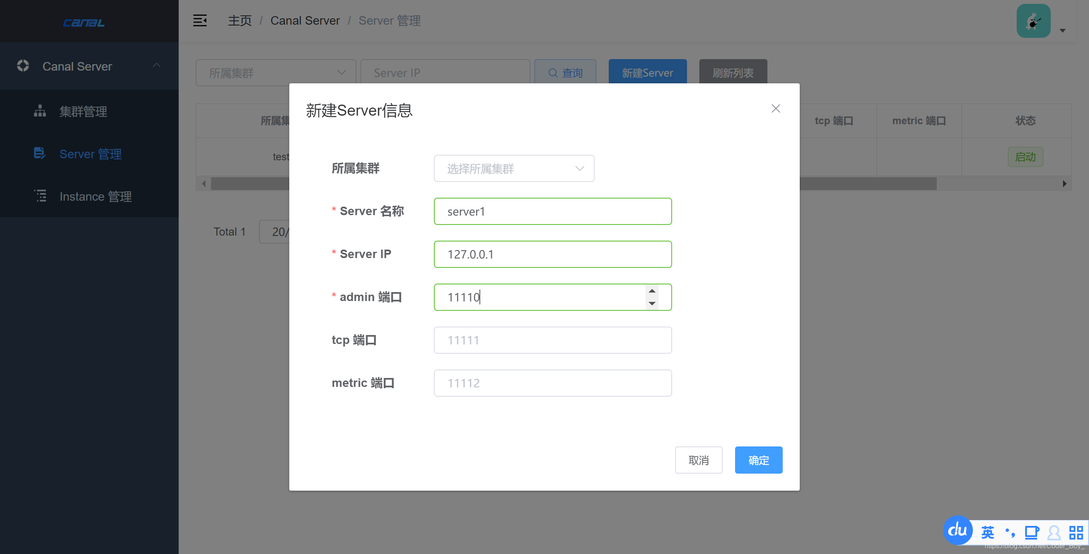The height and width of the screenshot is (554, 1089).
Task: Click the IME user account icon
Action: [x=1054, y=532]
